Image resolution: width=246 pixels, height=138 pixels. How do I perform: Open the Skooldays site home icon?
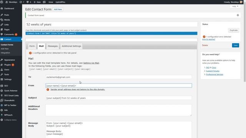[x=7, y=2]
